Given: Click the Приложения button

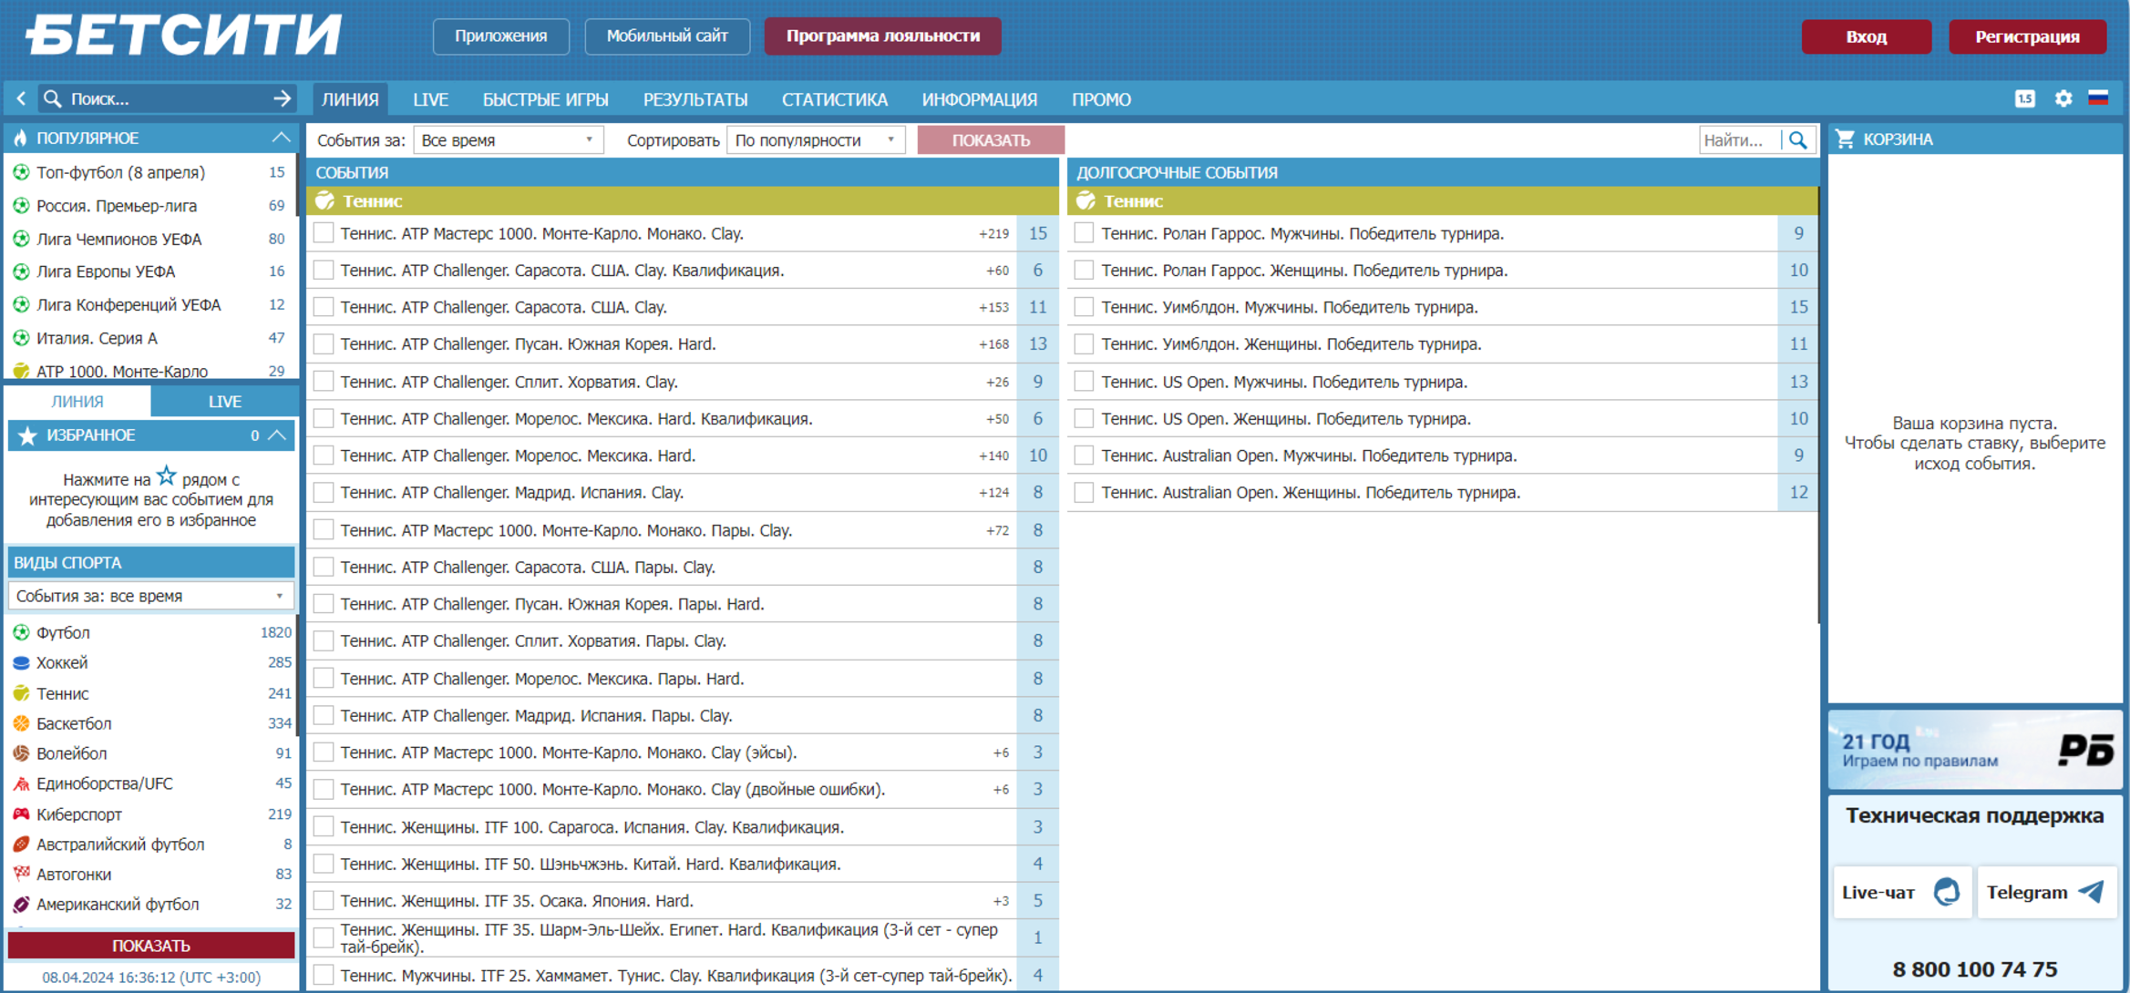Looking at the screenshot, I should (501, 36).
